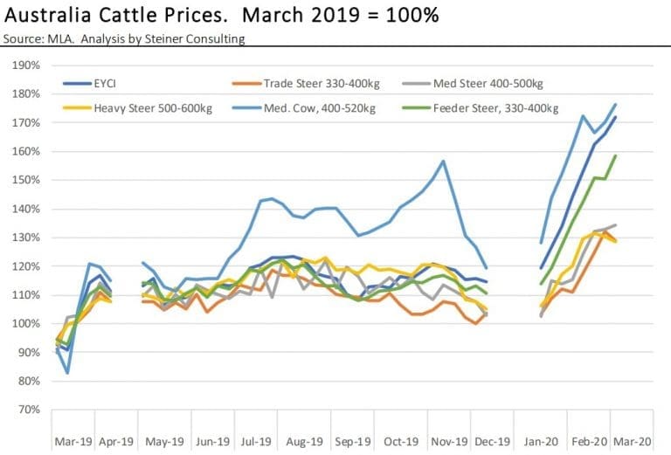The width and height of the screenshot is (671, 455).
Task: Click the Mar-19 x-axis label
Action: point(73,441)
